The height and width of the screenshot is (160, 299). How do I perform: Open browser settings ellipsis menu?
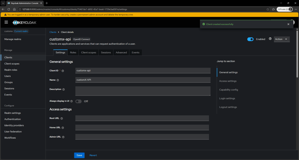pyautogui.click(x=296, y=9)
